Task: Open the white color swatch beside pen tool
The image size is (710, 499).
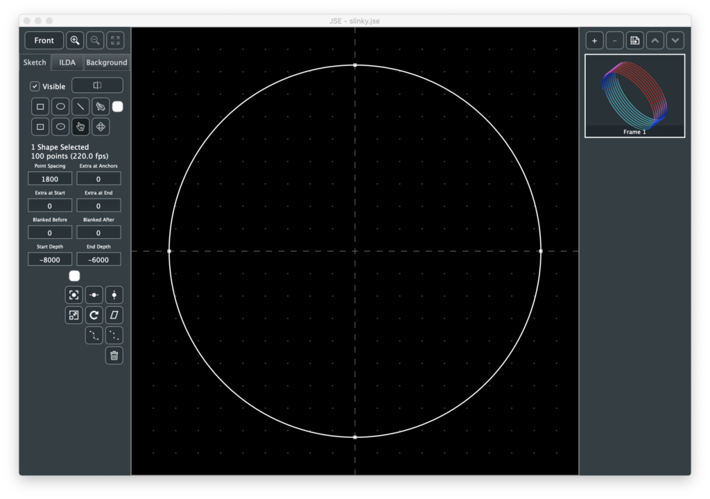Action: (x=118, y=107)
